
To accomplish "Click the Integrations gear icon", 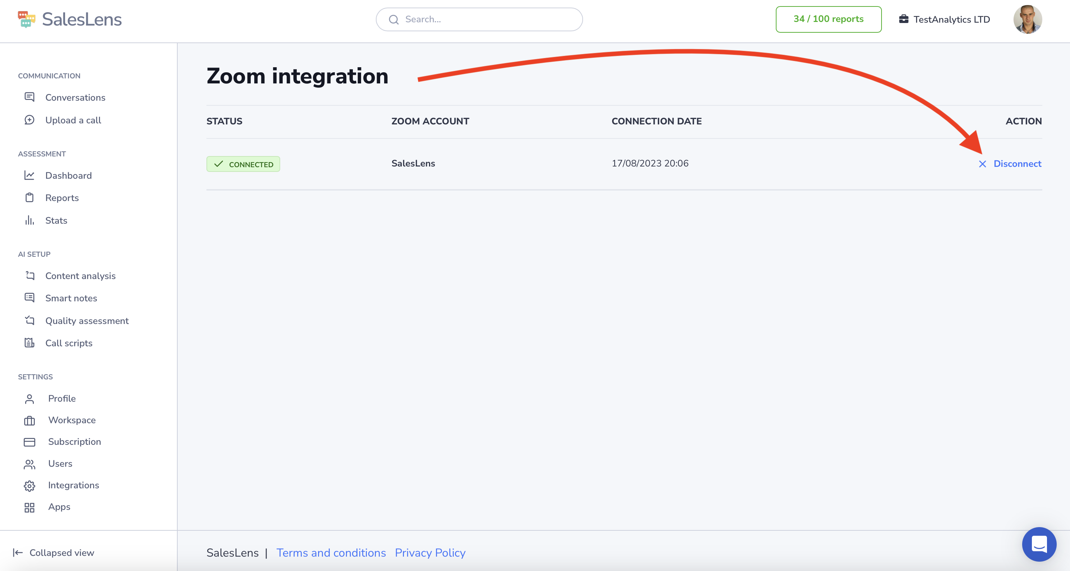I will pos(29,485).
